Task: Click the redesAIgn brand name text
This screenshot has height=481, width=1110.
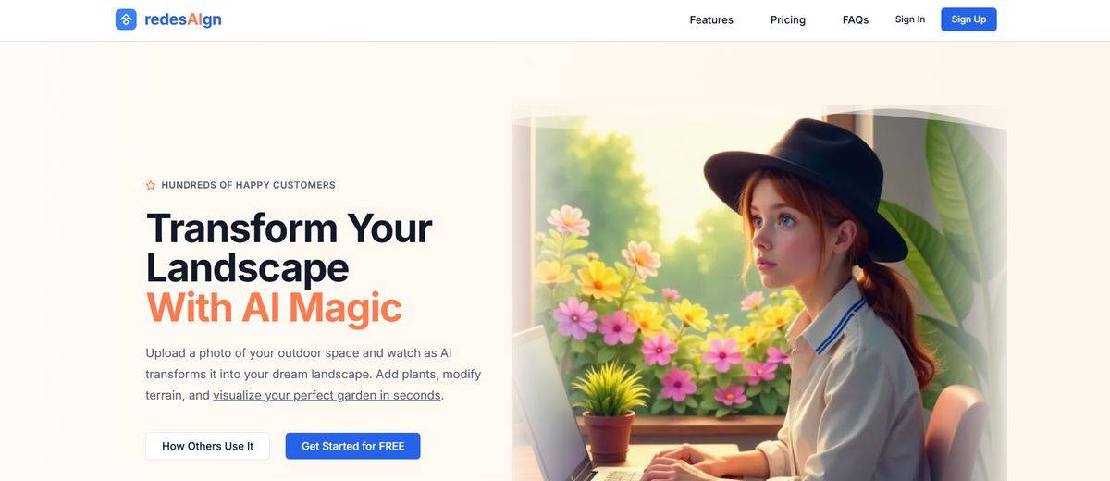Action: pyautogui.click(x=183, y=19)
